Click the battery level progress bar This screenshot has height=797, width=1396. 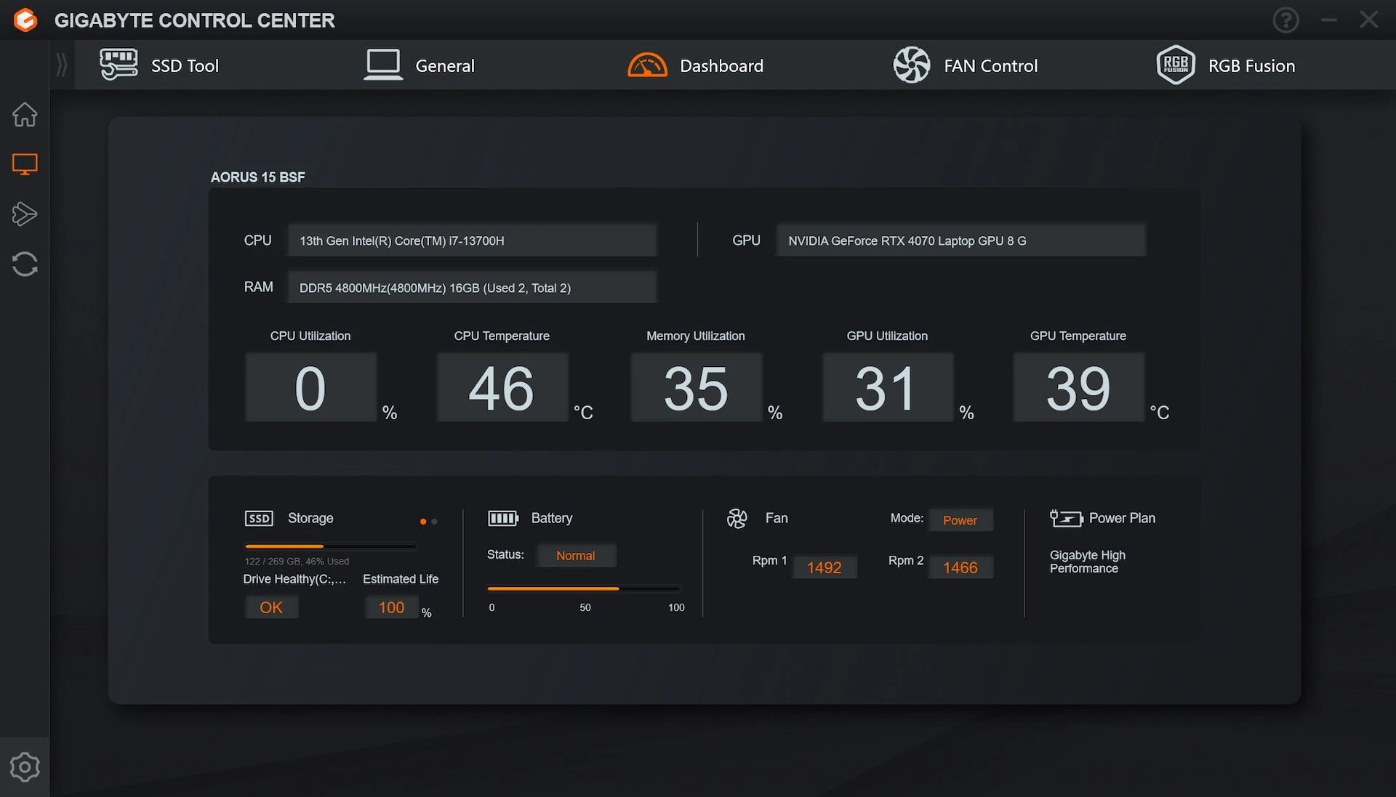tap(584, 588)
